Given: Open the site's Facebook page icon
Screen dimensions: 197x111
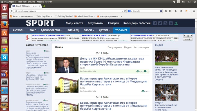Looking at the screenshot, I should [155, 23].
